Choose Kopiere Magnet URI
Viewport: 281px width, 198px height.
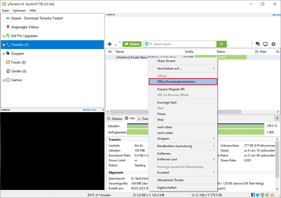click(x=183, y=89)
